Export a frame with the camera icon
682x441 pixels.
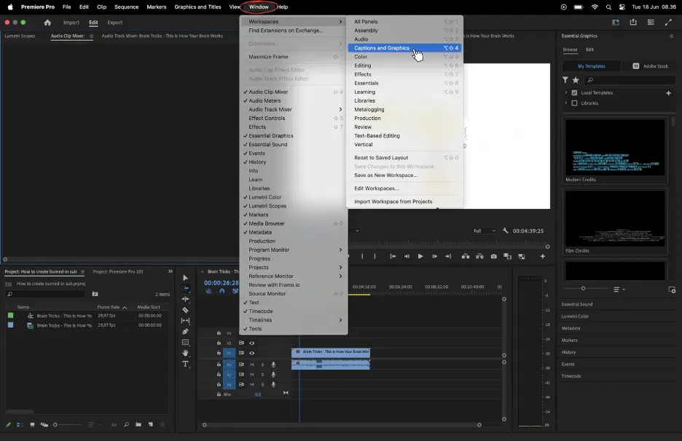point(494,256)
